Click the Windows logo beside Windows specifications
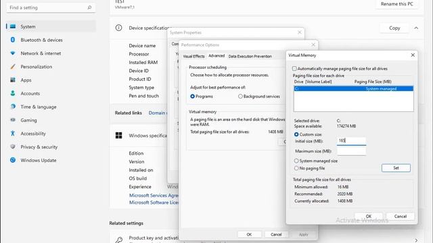The height and width of the screenshot is (243, 433). click(119, 135)
